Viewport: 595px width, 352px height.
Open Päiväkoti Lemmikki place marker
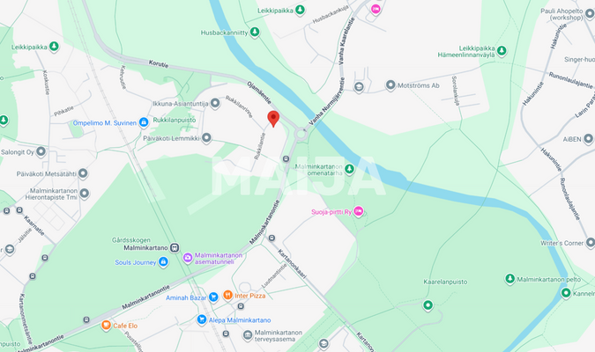(206, 137)
